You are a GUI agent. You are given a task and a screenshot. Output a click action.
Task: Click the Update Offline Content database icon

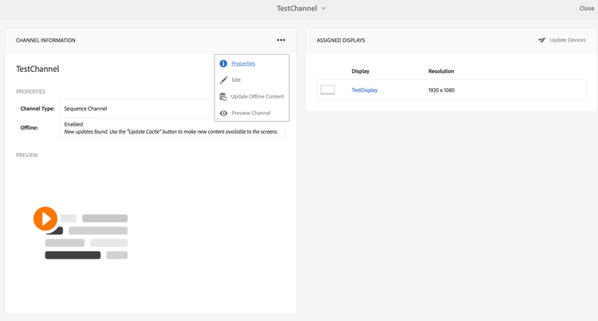tap(223, 96)
